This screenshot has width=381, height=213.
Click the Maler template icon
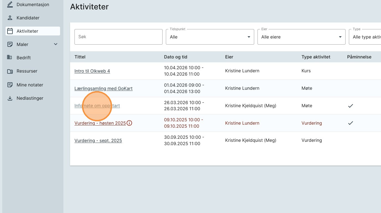point(10,44)
